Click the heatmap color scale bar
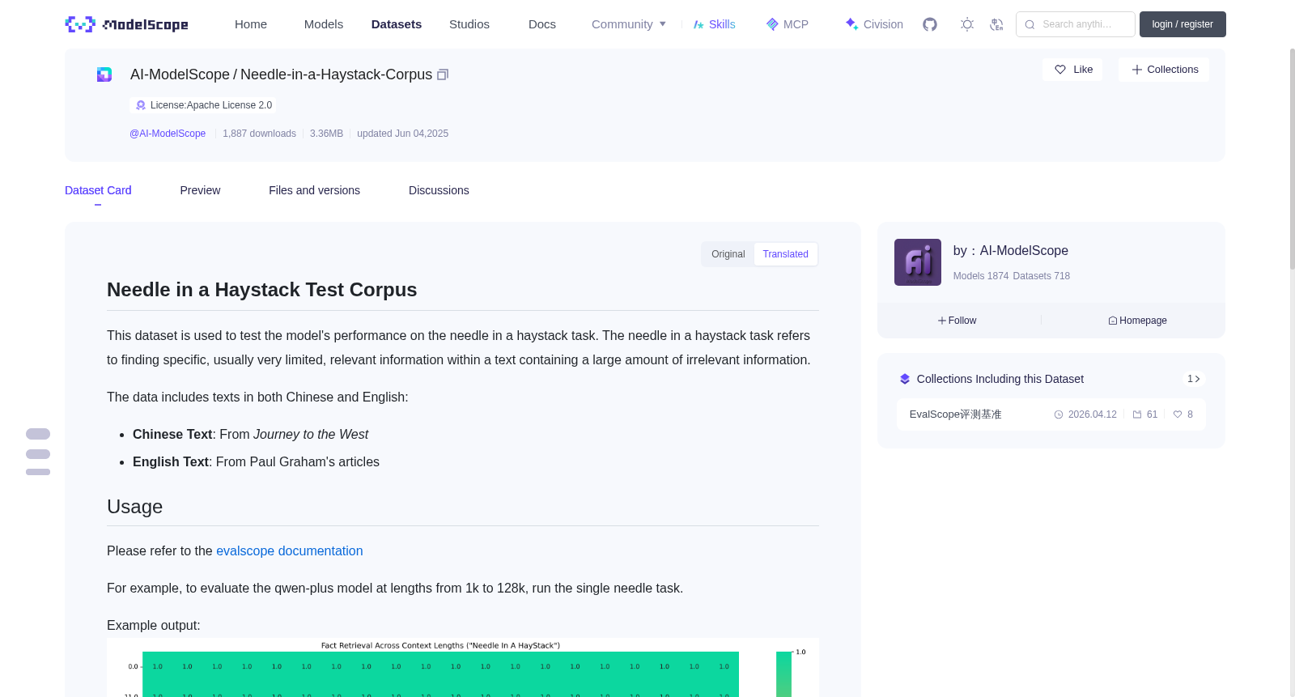Image resolution: width=1295 pixels, height=697 pixels. (x=783, y=674)
